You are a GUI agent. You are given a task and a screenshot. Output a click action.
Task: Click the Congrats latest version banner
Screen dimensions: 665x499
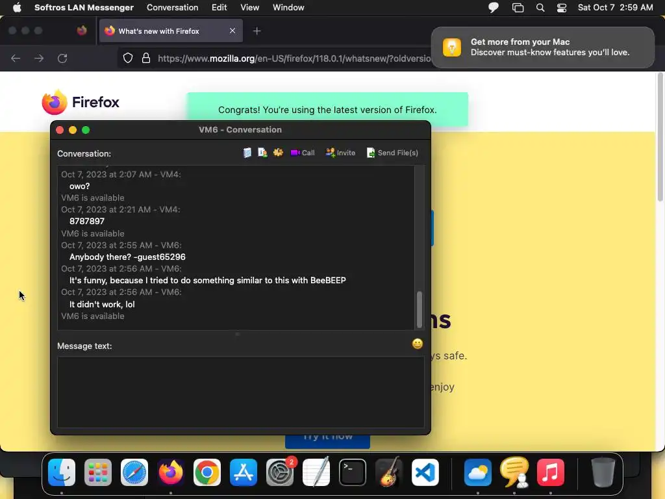tap(327, 109)
